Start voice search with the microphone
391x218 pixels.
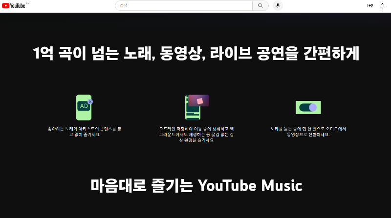click(x=278, y=5)
